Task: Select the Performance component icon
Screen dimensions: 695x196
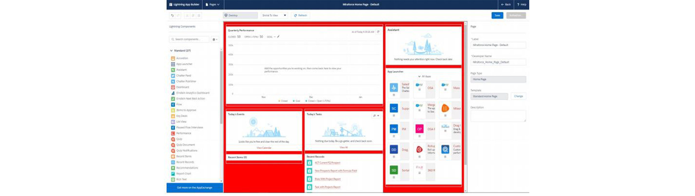Action: 173,133
